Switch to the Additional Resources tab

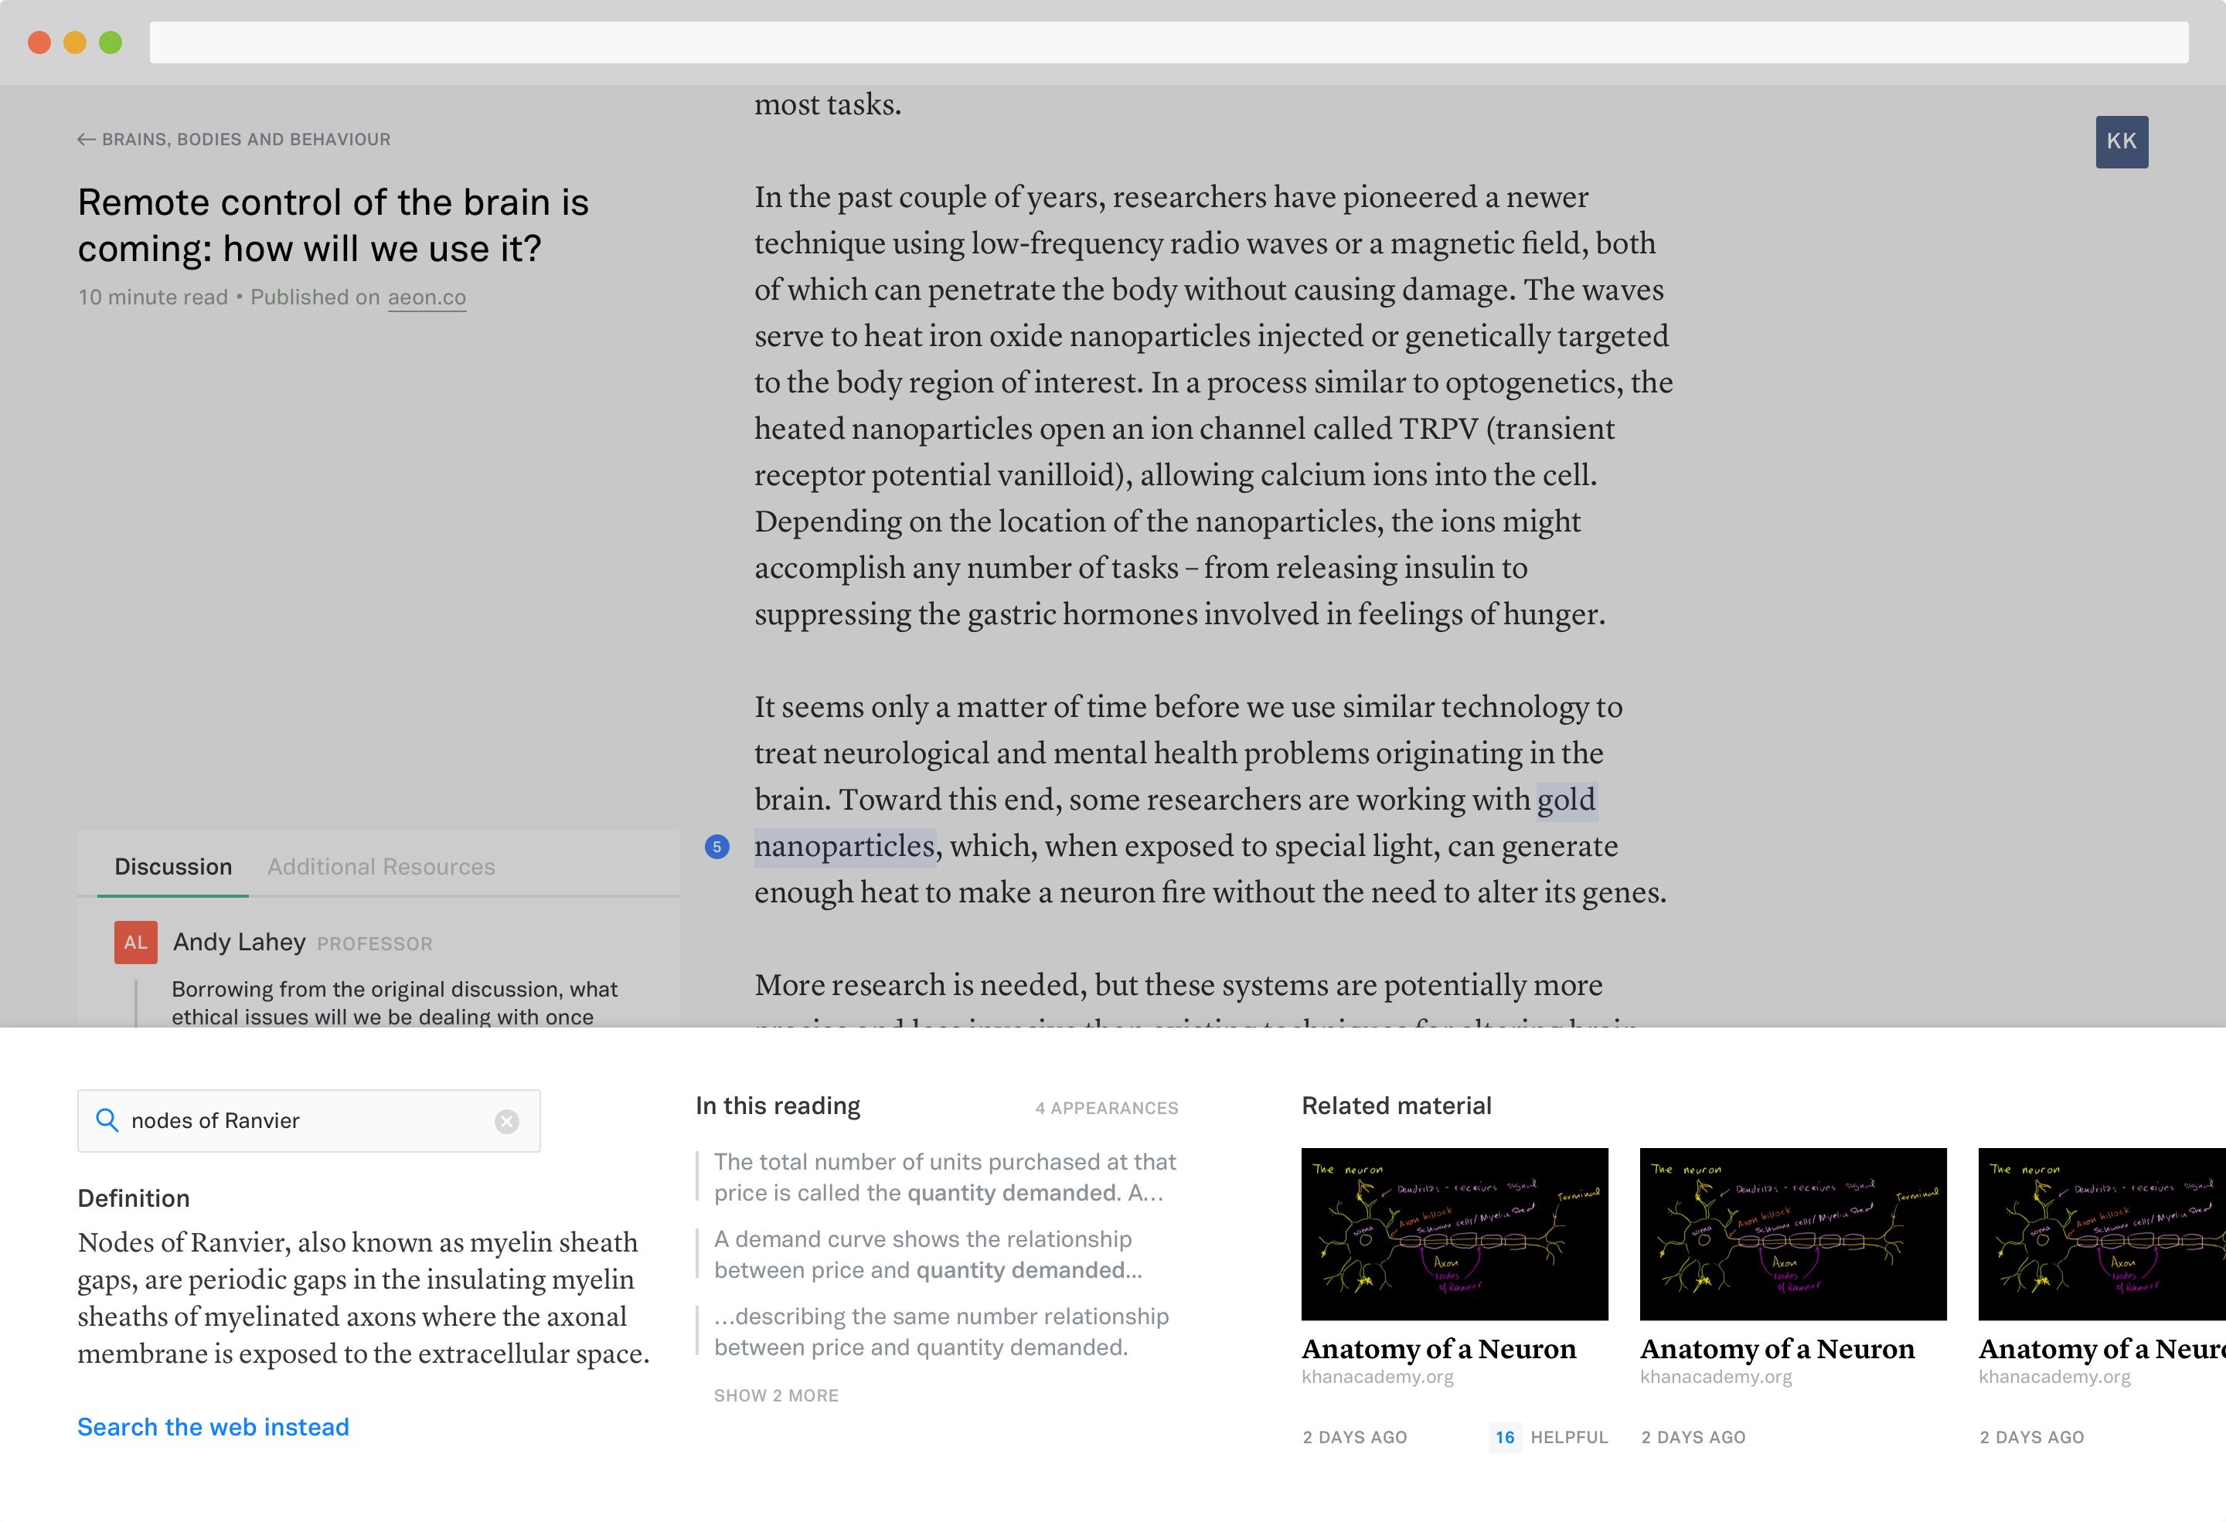coord(381,866)
